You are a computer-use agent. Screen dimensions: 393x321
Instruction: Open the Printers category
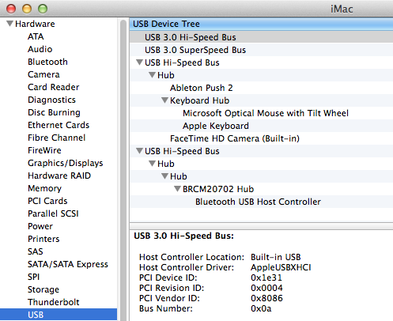pyautogui.click(x=43, y=239)
